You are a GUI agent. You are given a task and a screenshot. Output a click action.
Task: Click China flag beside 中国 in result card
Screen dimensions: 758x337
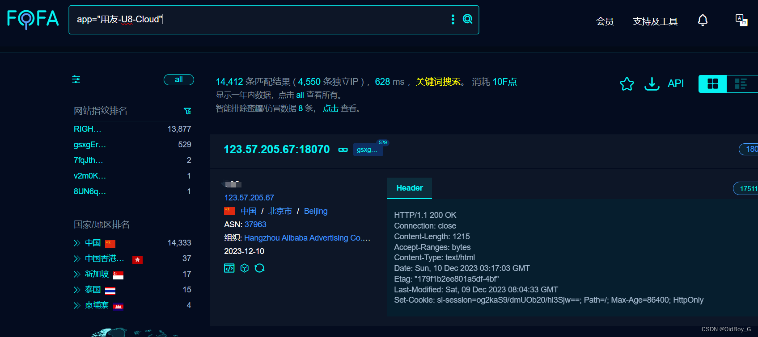tap(229, 211)
